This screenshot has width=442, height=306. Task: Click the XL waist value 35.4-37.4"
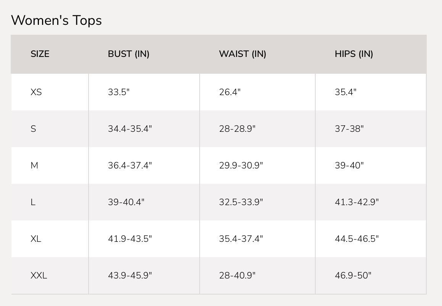tap(241, 239)
